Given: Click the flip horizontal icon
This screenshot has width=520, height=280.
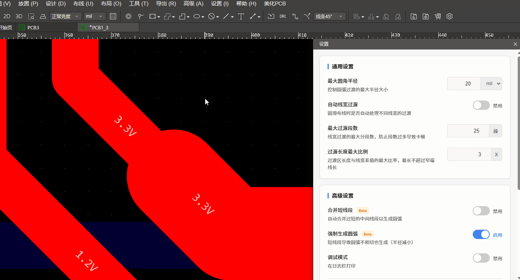Looking at the screenshot, I should 386,16.
